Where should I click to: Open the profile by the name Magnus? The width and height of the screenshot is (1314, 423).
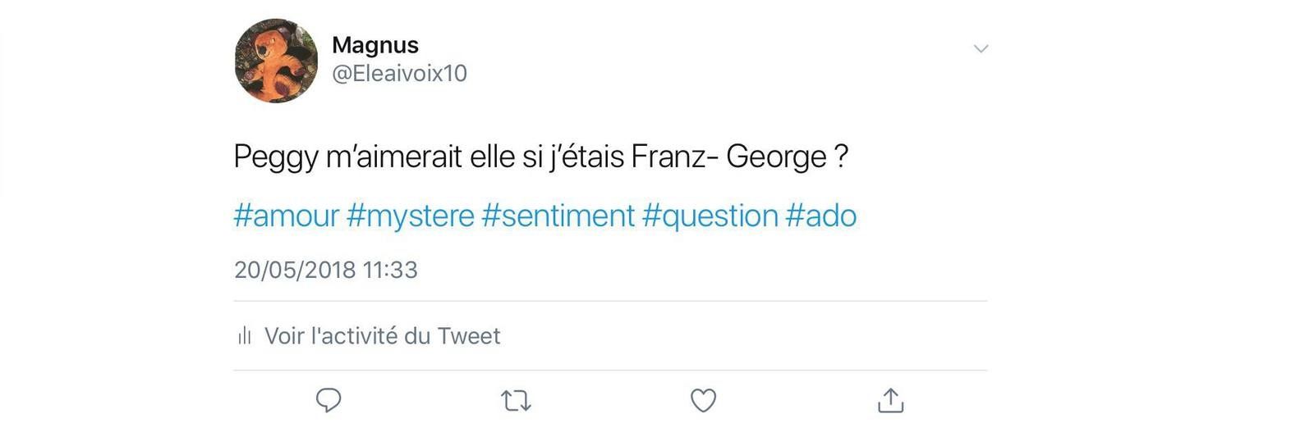click(375, 44)
